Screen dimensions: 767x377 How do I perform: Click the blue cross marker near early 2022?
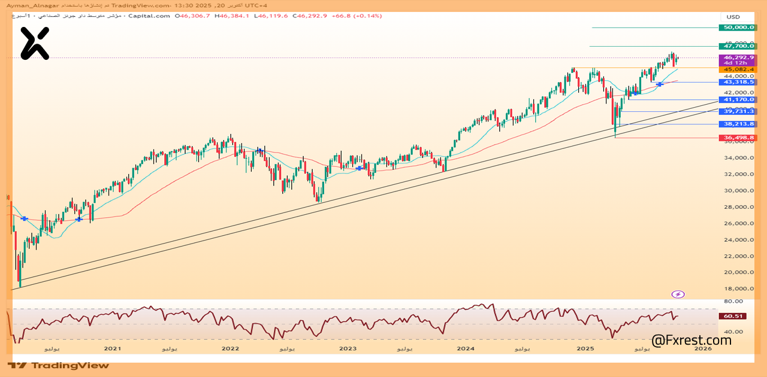click(260, 150)
